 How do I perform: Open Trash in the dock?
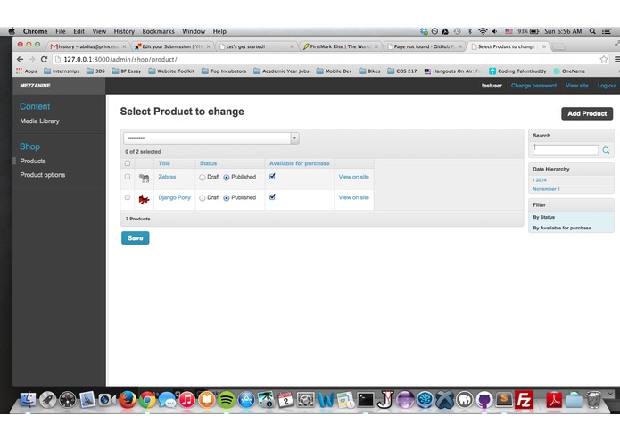click(593, 400)
